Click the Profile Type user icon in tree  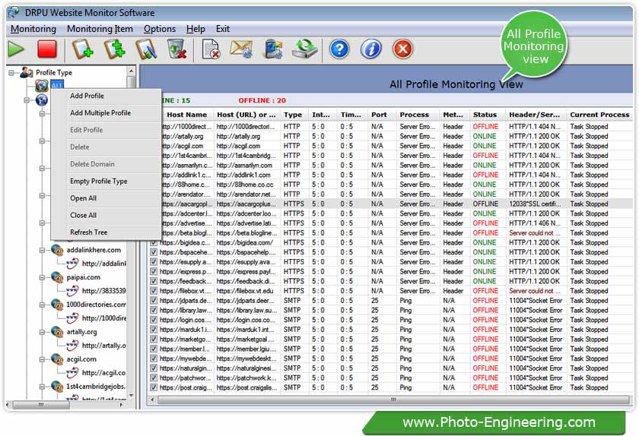click(x=27, y=72)
